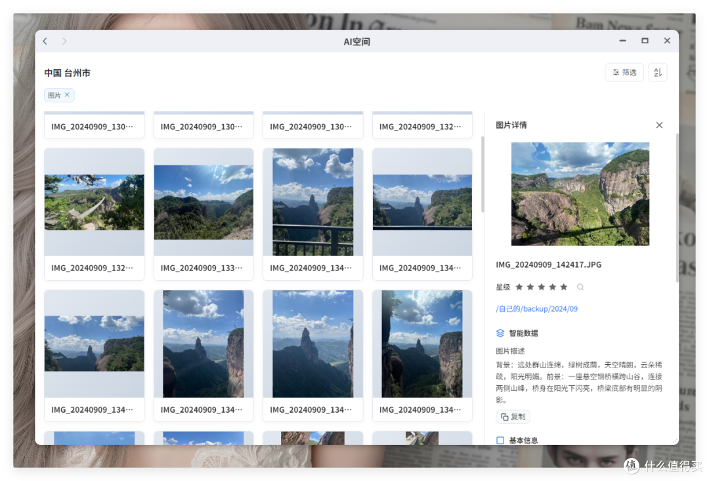709x481 pixels.
Task: Open the large preview image in 图片详情
Action: point(580,194)
